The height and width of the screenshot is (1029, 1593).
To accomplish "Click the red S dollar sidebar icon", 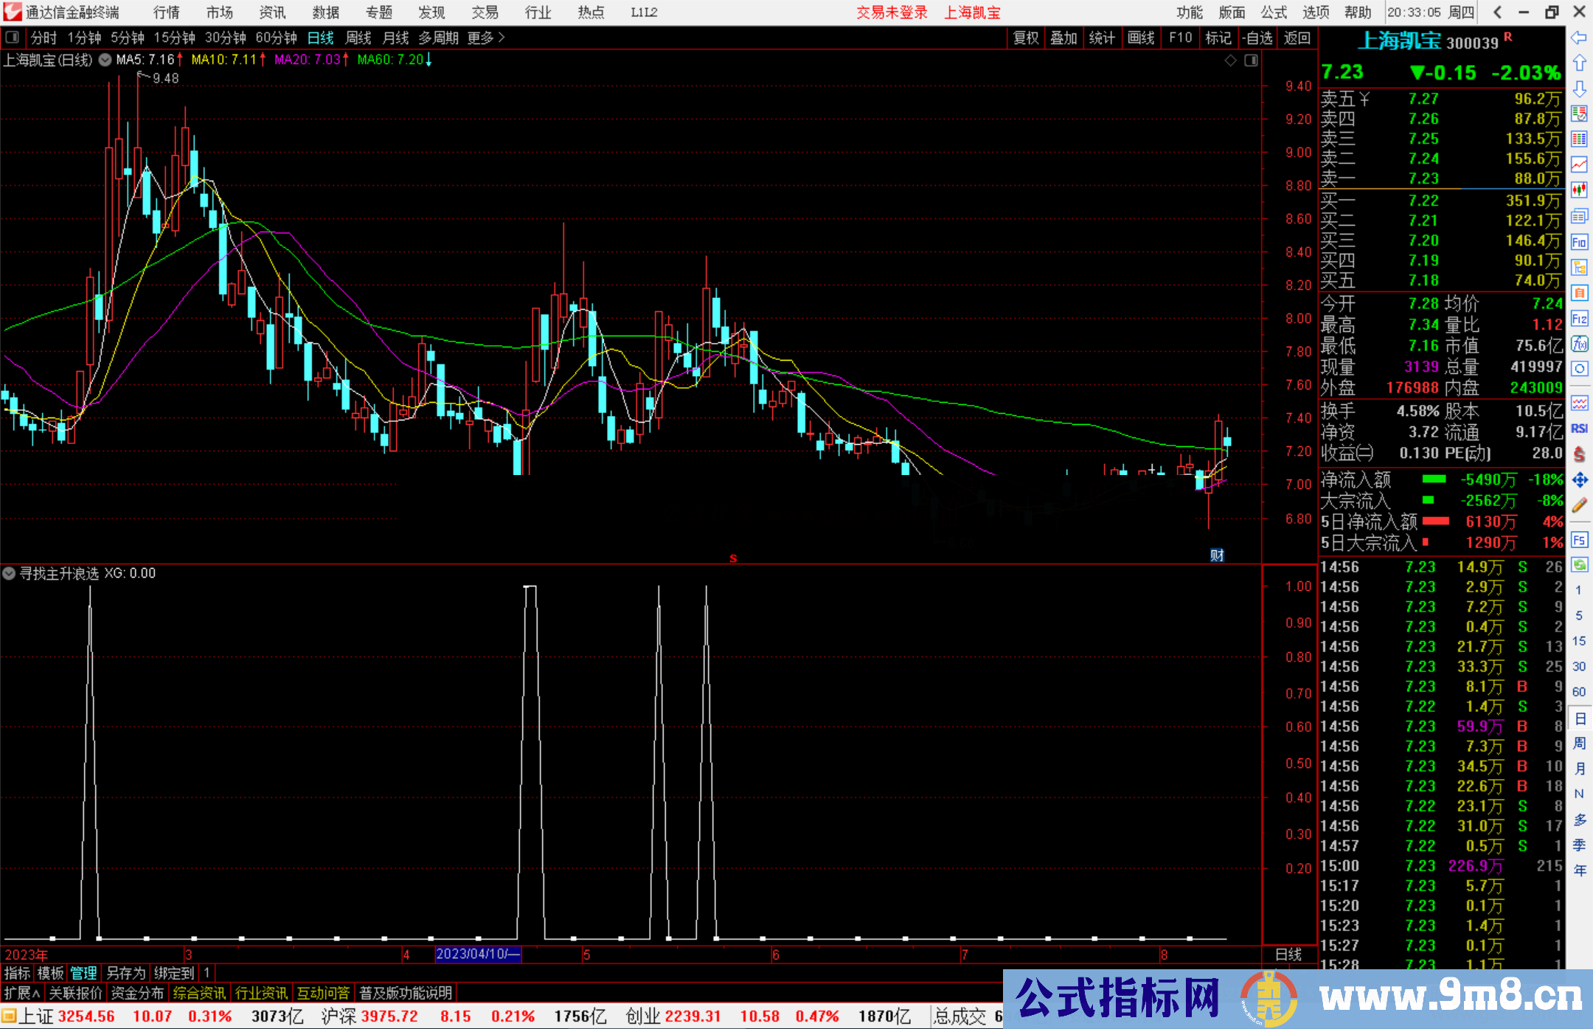I will click(1579, 454).
